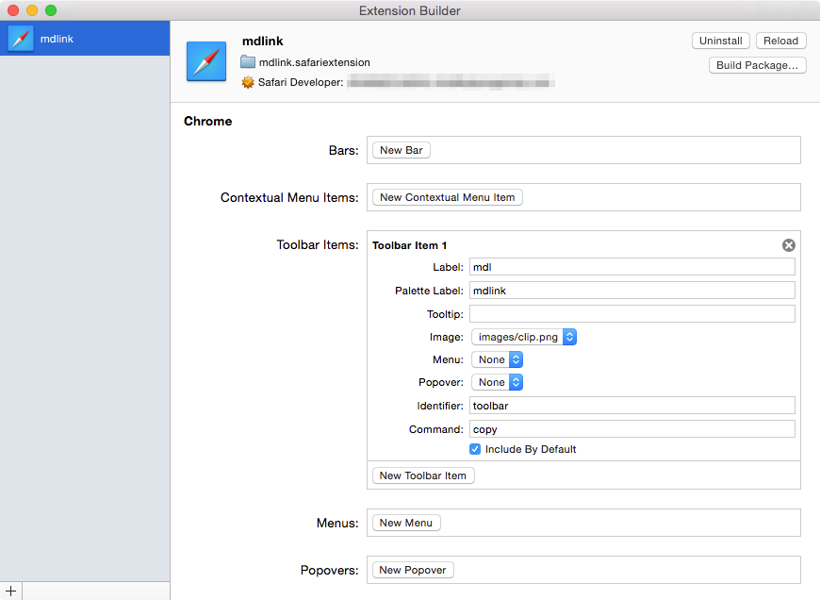Add a New Toolbar Item

click(422, 475)
